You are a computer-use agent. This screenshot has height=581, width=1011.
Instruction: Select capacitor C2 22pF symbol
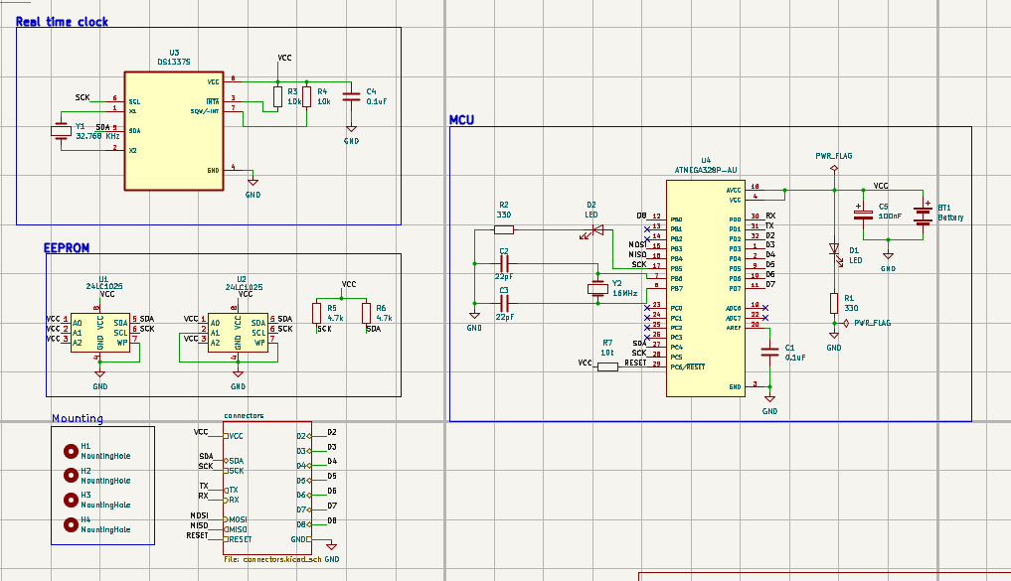click(x=504, y=263)
